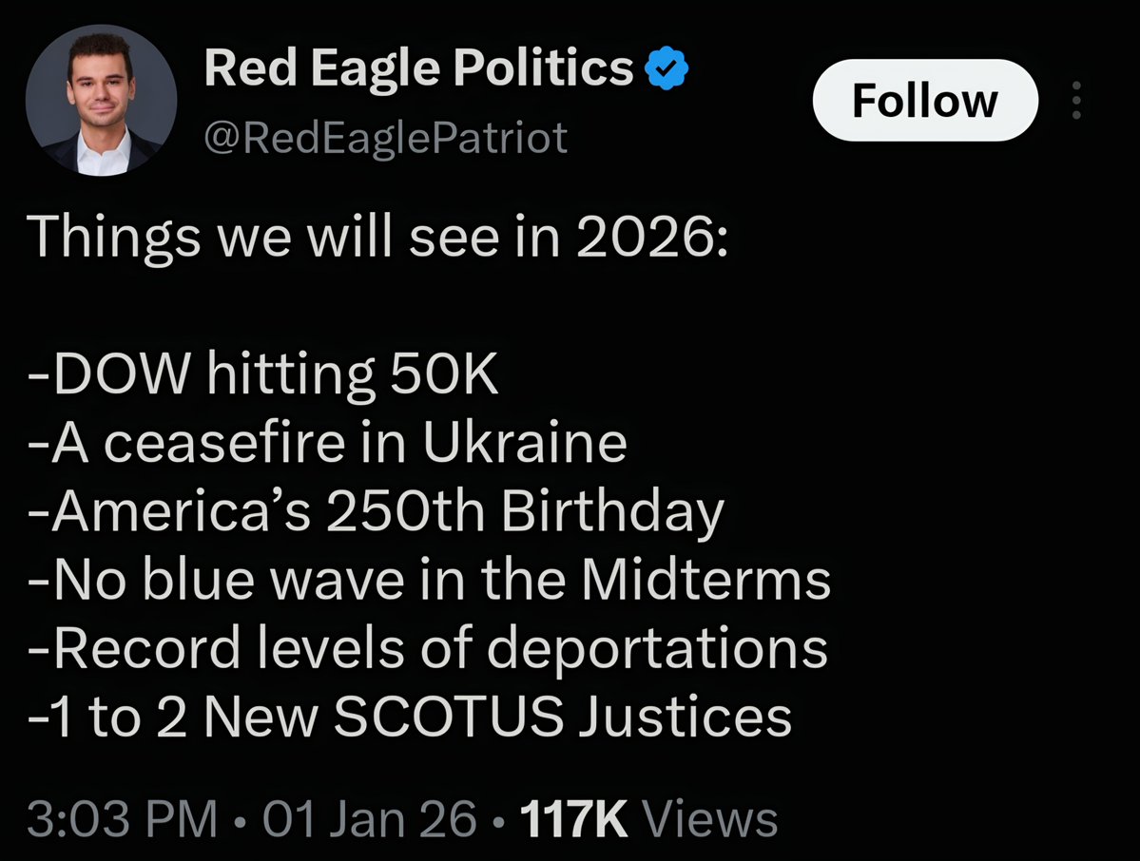Click '1 to 2 New SCOTUS Justices' line
The height and width of the screenshot is (861, 1140).
click(x=410, y=717)
